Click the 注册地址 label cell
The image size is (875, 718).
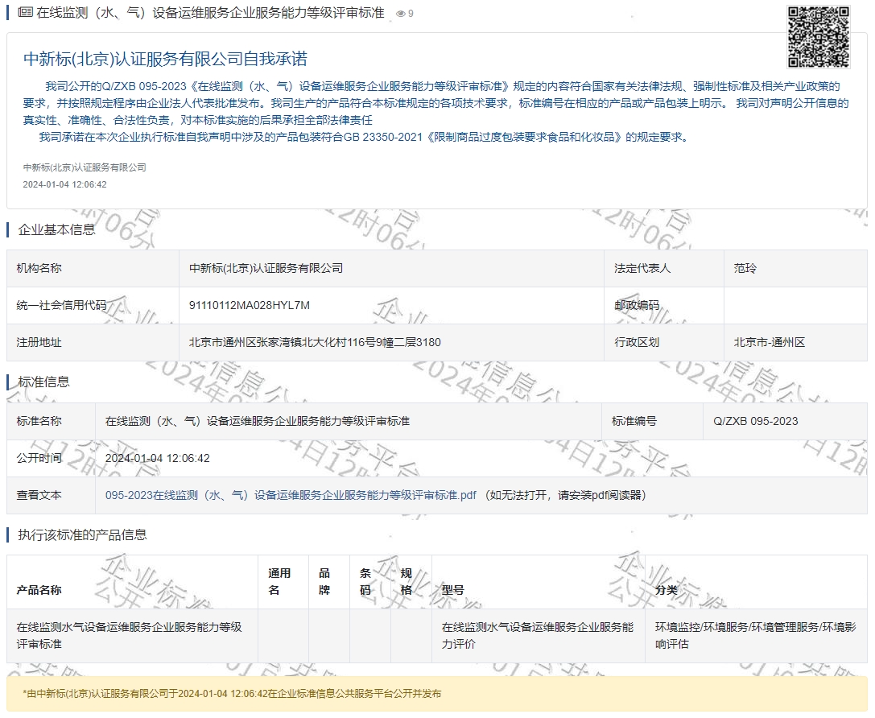pyautogui.click(x=93, y=343)
